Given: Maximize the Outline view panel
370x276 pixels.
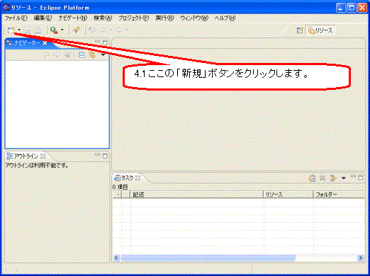Looking at the screenshot, I should pos(105,156).
